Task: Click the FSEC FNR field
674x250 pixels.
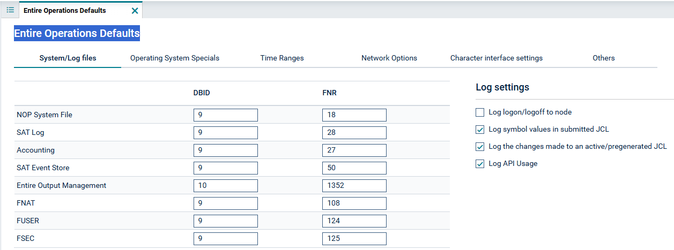Action: pyautogui.click(x=354, y=239)
